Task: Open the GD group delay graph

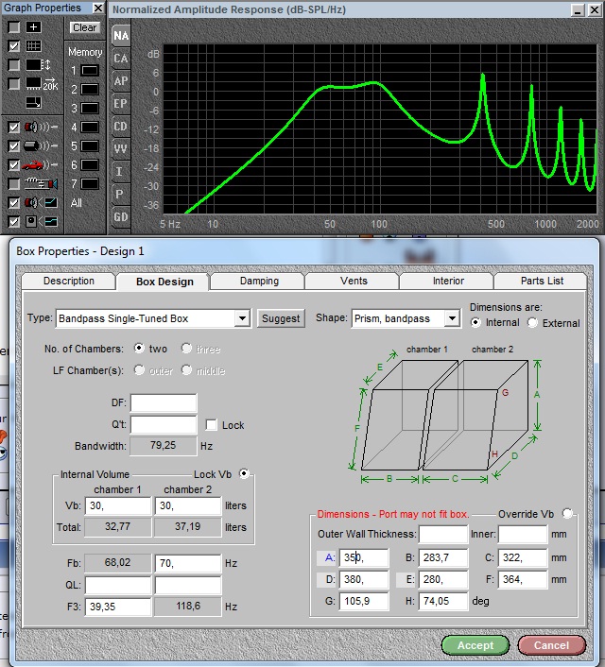Action: 121,217
